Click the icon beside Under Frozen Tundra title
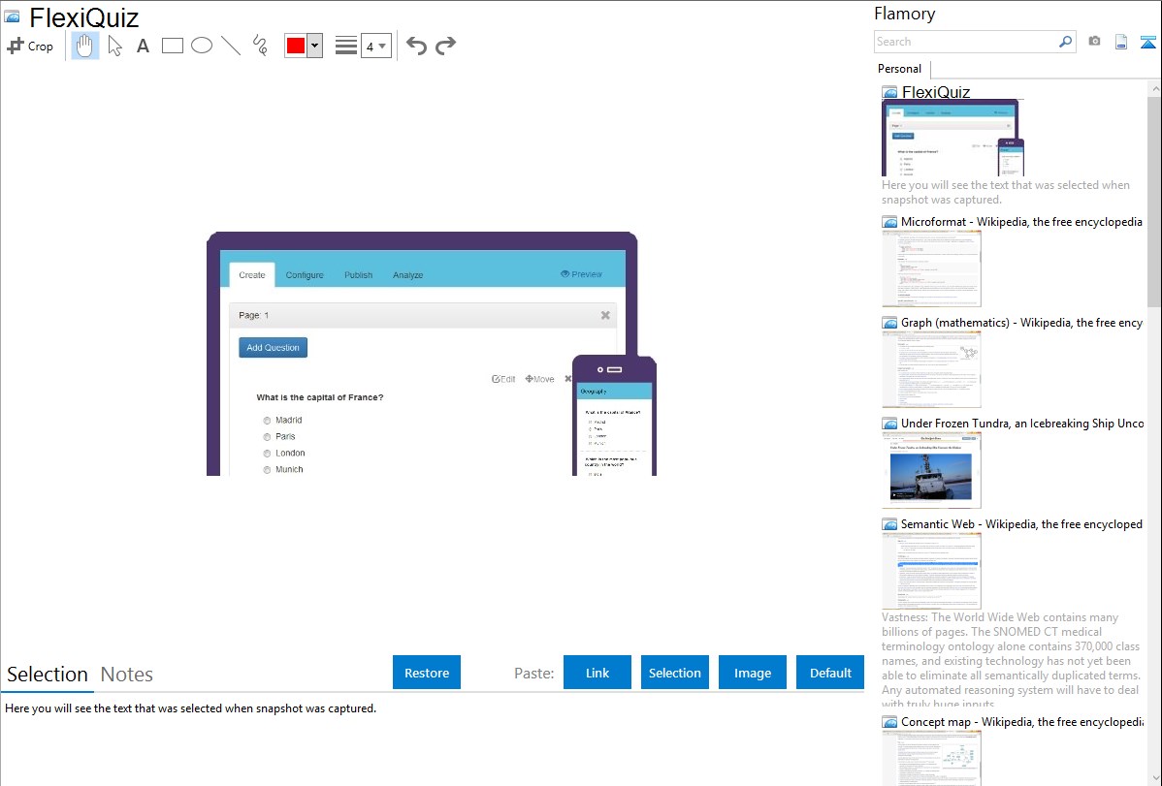This screenshot has height=786, width=1162. (889, 424)
